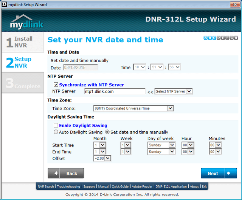Open Select NTP Server dropdown
Screen dimensions: 242x200
174,91
